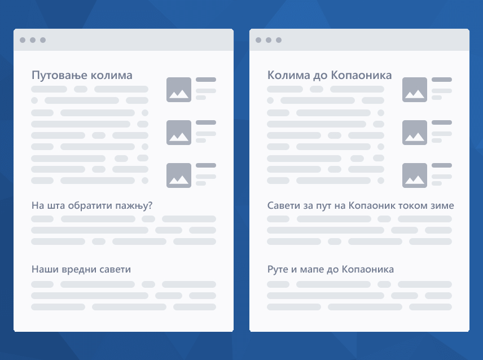Click the top image placeholder in the right window
Image resolution: width=483 pixels, height=360 pixels.
[414, 90]
